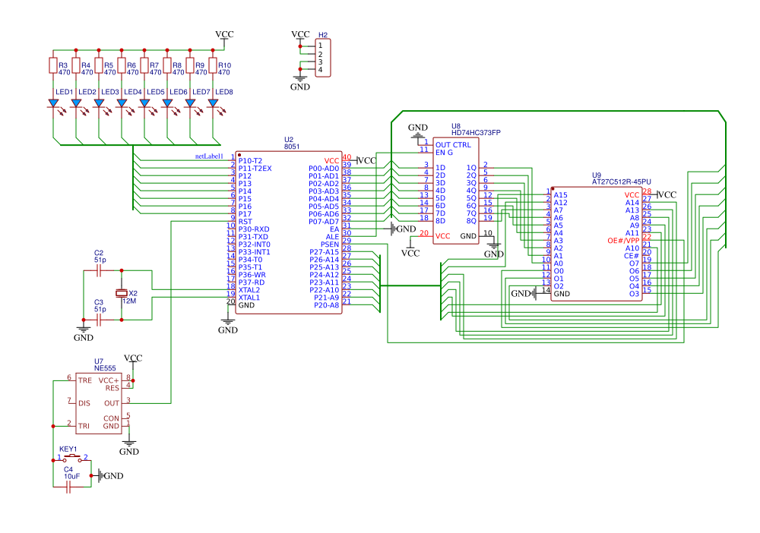Select the GND symbol below 8051 pin 20
Image resolution: width=760 pixels, height=533 pixels.
[x=228, y=326]
